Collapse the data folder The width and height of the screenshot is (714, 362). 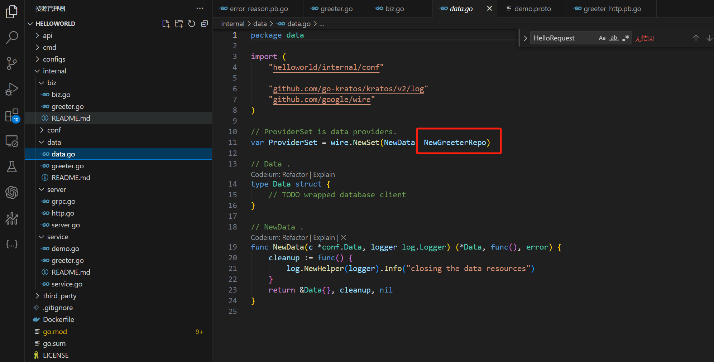pos(118,142)
